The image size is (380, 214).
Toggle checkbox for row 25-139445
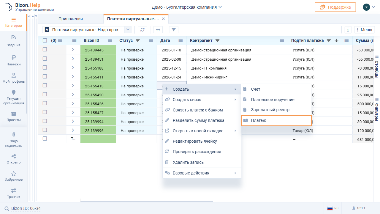[x=45, y=50]
